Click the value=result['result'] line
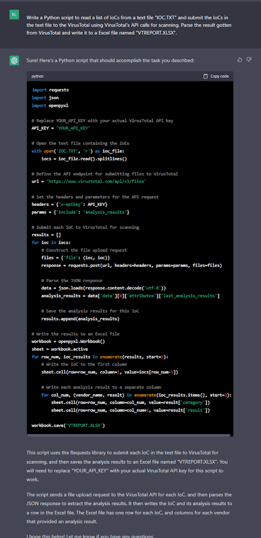The height and width of the screenshot is (538, 261). coord(130,410)
